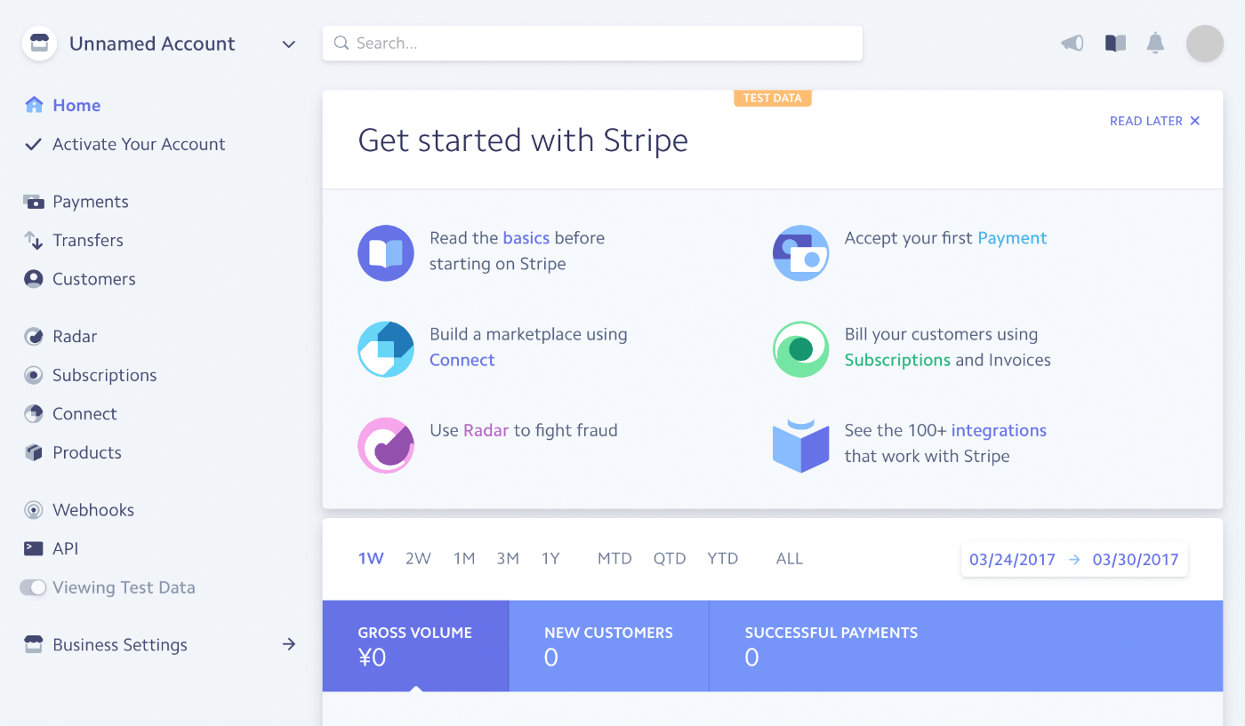Open the Customers sidebar entry
1245x726 pixels.
pyautogui.click(x=94, y=279)
